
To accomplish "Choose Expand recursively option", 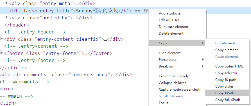I will point(174,76).
